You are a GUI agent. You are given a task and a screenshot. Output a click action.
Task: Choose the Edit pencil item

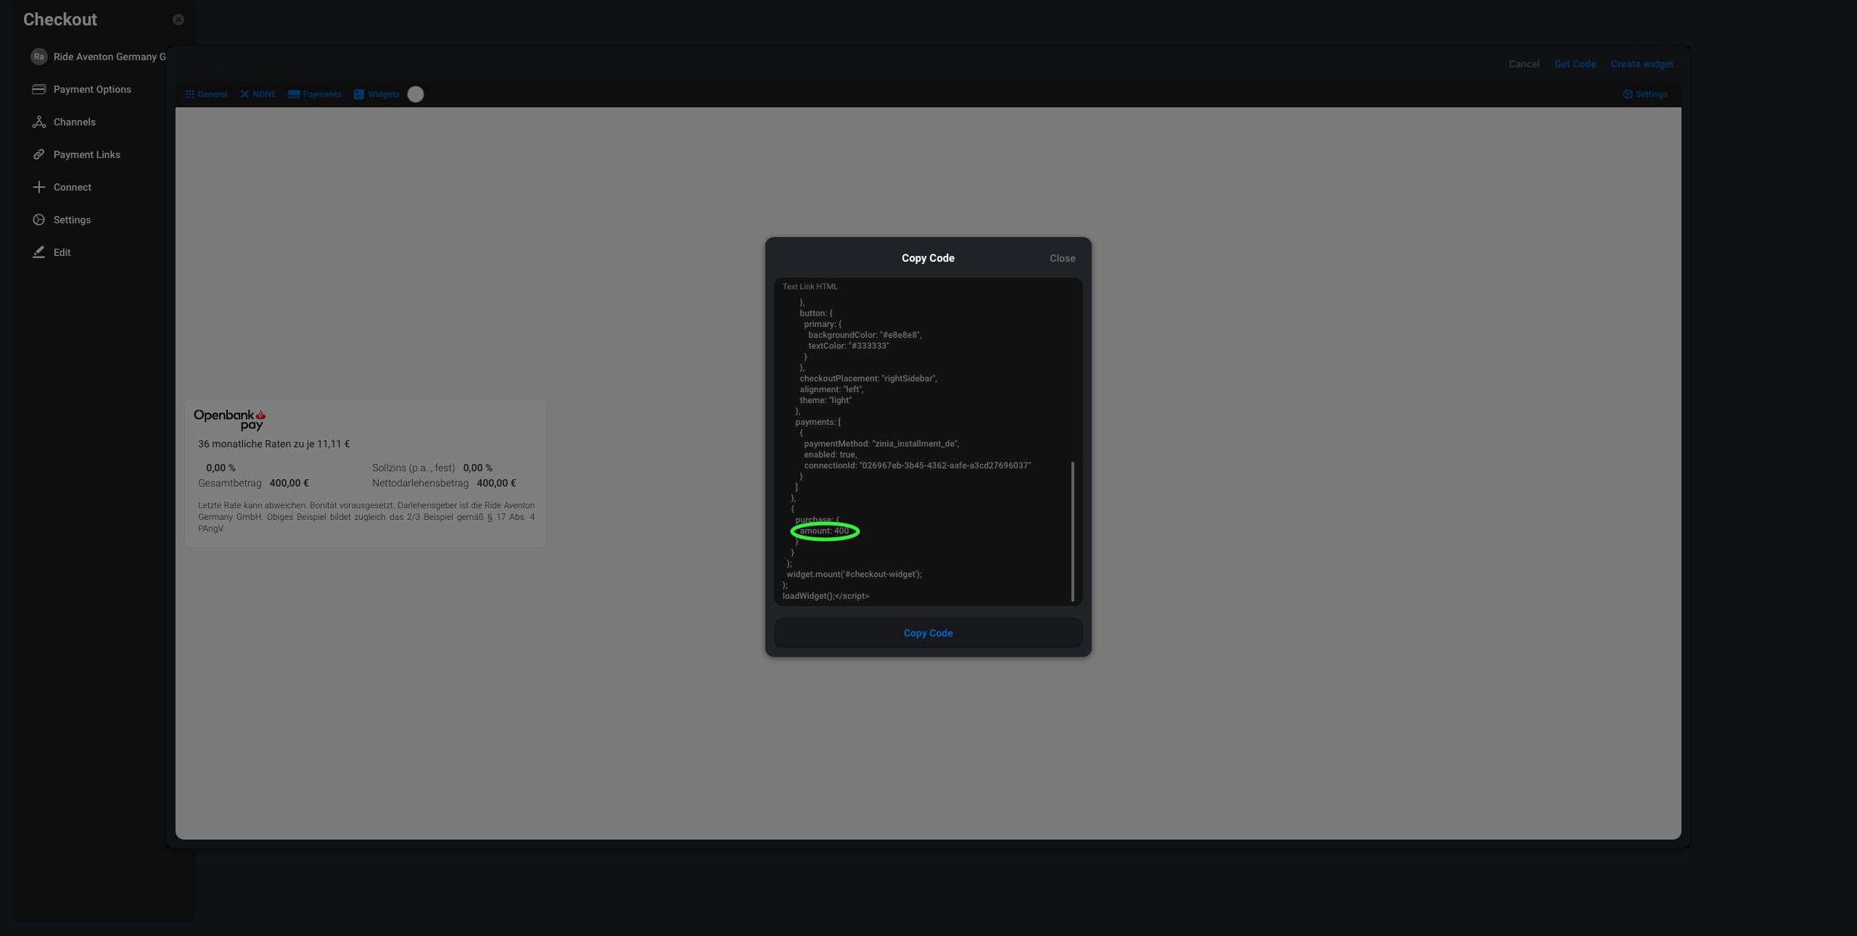click(x=52, y=252)
